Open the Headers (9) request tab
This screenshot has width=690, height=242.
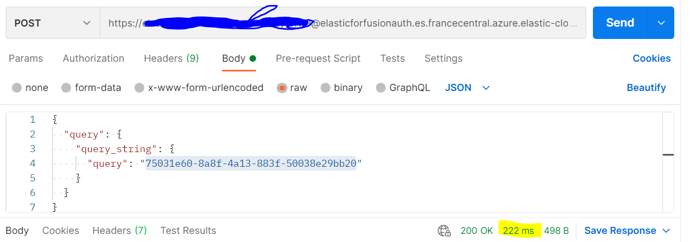point(171,58)
